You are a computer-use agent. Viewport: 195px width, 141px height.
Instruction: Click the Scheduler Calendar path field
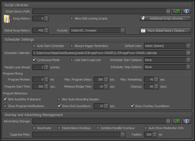pyautogui.click(x=110, y=53)
